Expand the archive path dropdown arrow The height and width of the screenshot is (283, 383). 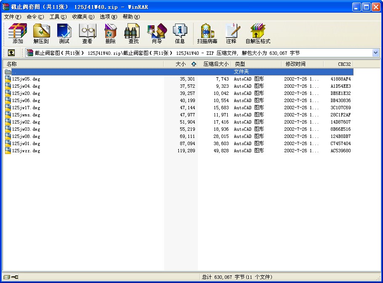click(375, 53)
